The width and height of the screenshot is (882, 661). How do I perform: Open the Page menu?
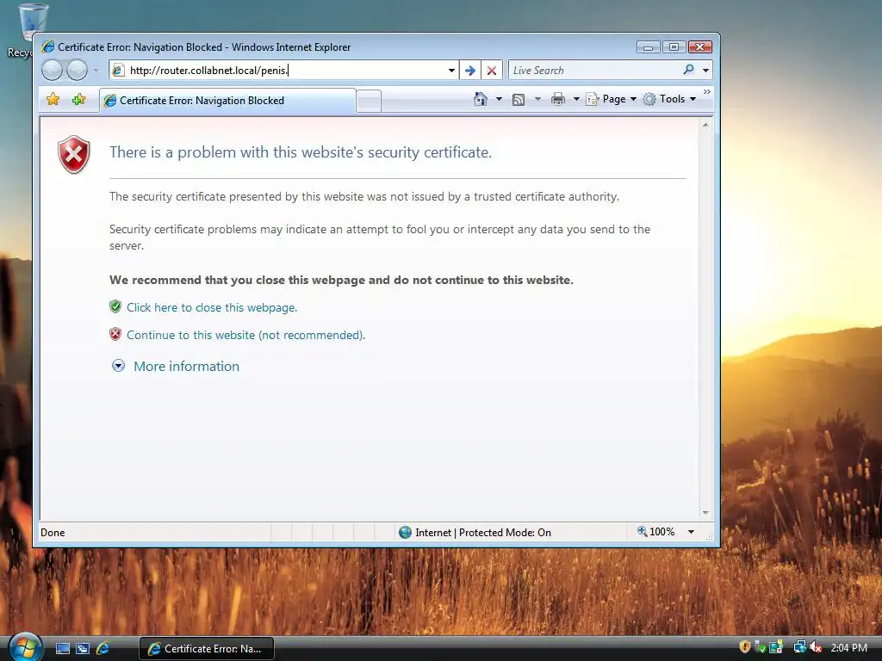[612, 99]
